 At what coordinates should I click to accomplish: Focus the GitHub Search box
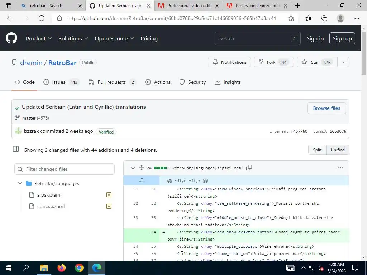pos(257,39)
